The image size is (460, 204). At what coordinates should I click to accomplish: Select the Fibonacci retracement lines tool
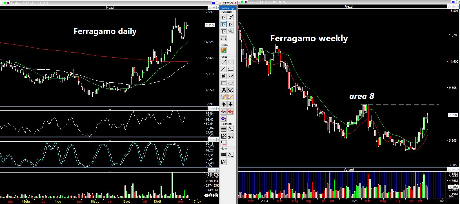(224, 129)
